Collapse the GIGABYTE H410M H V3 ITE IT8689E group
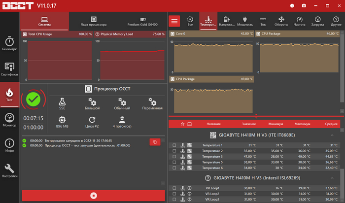 point(331,135)
